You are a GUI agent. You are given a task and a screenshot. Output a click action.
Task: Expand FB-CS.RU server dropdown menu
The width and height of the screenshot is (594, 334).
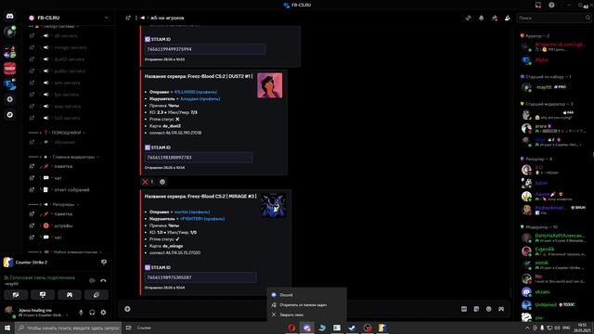(x=106, y=18)
